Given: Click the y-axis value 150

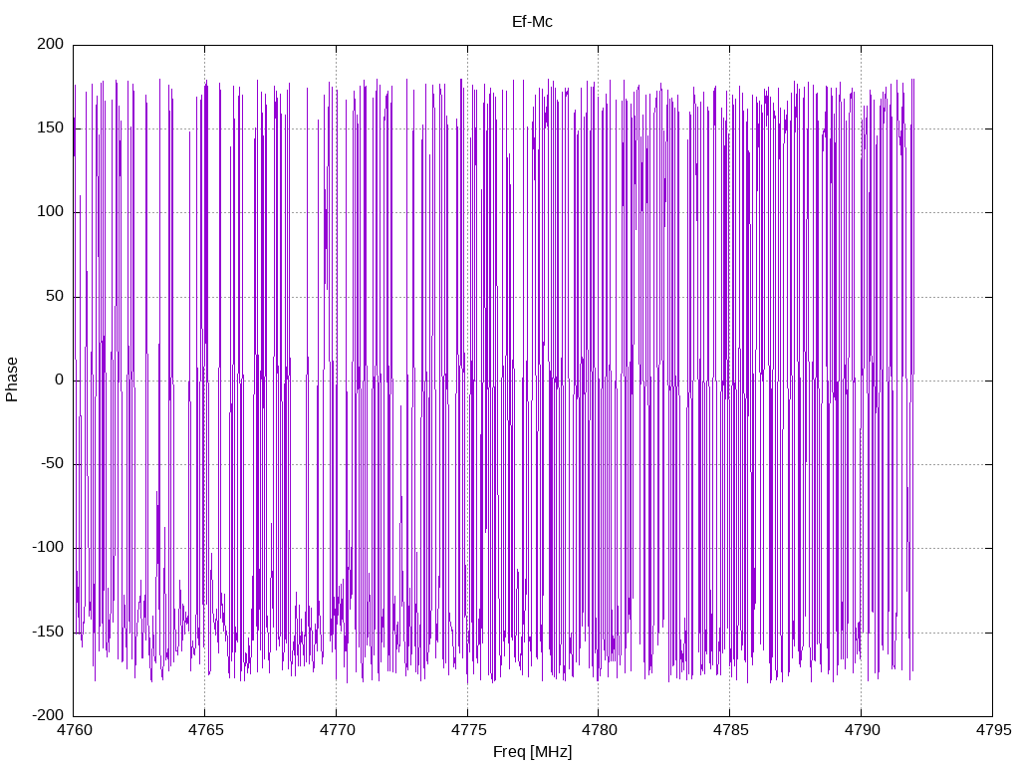Looking at the screenshot, I should point(51,128).
